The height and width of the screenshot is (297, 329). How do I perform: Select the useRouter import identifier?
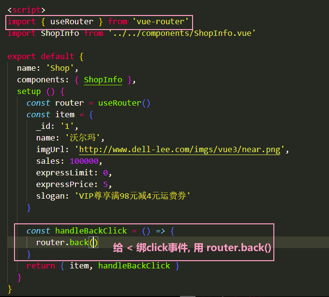click(x=72, y=21)
